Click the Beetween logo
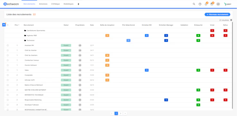 (x=11, y=4)
